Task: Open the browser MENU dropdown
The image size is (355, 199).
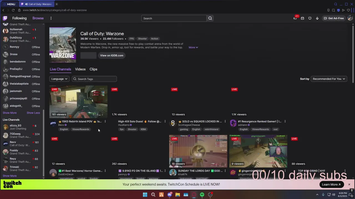Action: coord(9,4)
